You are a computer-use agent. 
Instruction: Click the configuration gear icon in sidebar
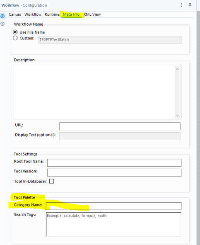pos(2,16)
